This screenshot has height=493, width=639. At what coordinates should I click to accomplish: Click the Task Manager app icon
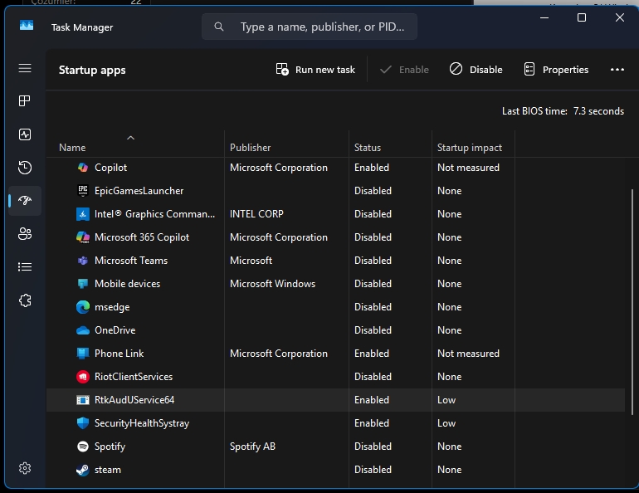point(27,26)
